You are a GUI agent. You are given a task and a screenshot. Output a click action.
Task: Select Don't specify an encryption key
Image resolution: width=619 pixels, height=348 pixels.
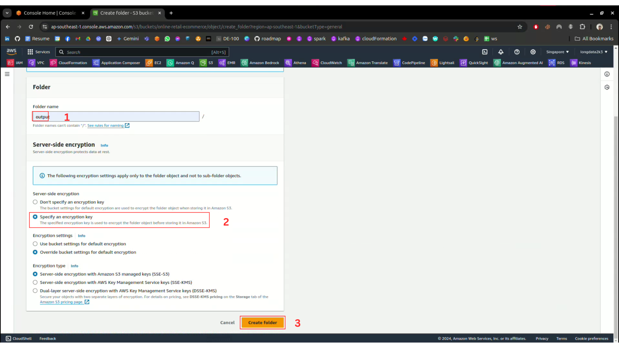pos(35,202)
